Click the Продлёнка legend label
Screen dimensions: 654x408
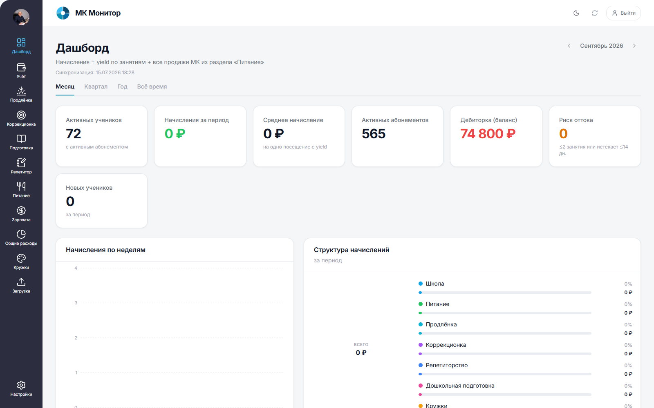click(x=441, y=324)
